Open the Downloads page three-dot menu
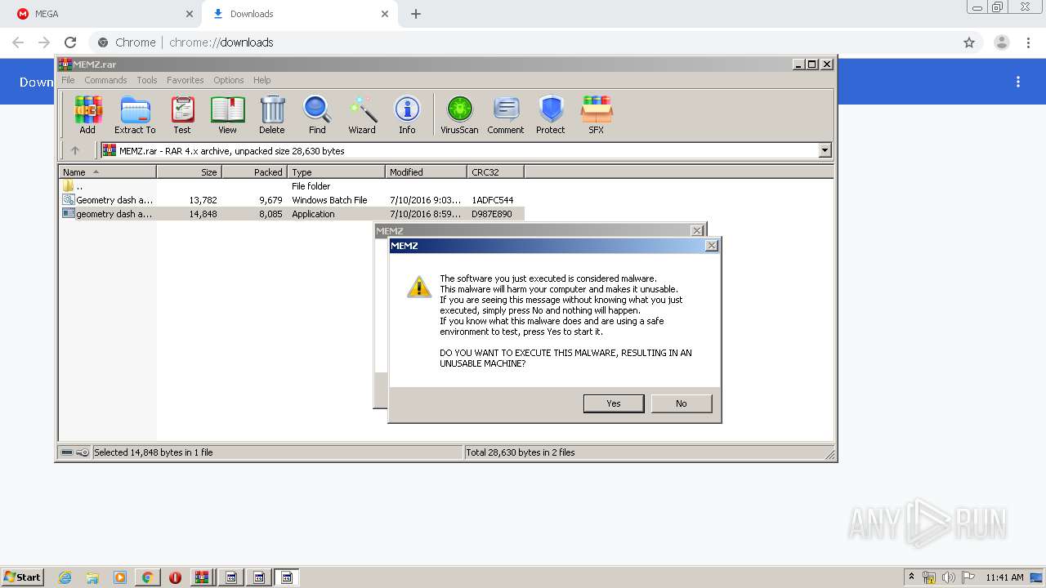 click(1018, 82)
